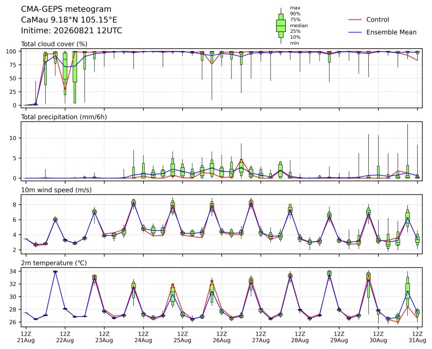Click the '10m wind speed (m/s)' panel title
The image size is (432, 349).
[56, 190]
